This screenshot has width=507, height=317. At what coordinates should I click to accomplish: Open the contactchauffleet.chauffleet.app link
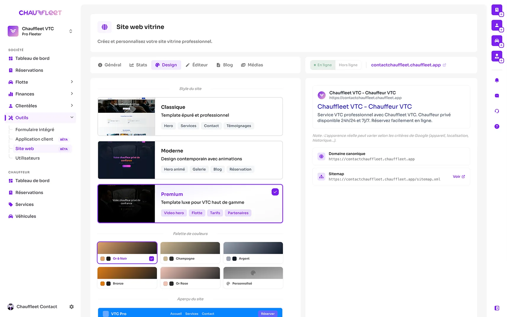406,65
